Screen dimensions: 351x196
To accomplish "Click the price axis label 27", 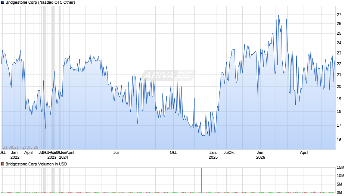I will tap(339, 15).
